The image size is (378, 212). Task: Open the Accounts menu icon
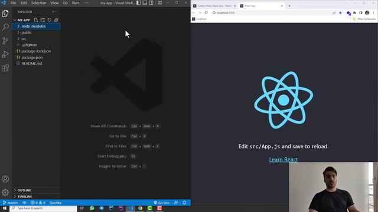tap(5, 179)
